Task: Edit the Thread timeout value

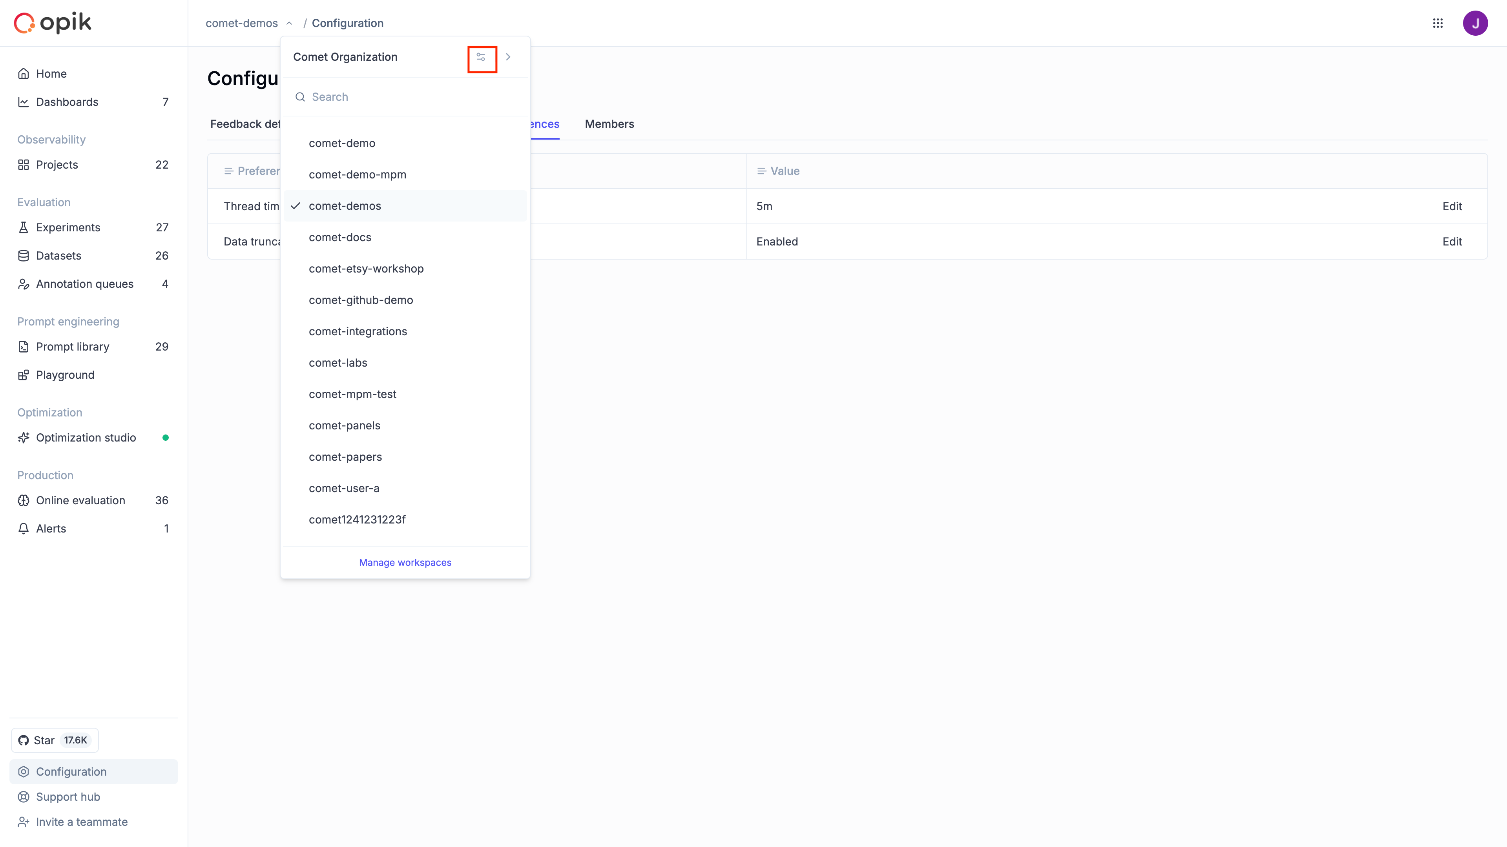Action: (x=1452, y=206)
